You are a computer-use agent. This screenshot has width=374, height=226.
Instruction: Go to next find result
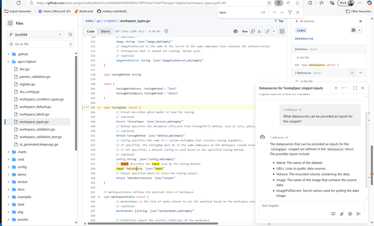point(282,12)
